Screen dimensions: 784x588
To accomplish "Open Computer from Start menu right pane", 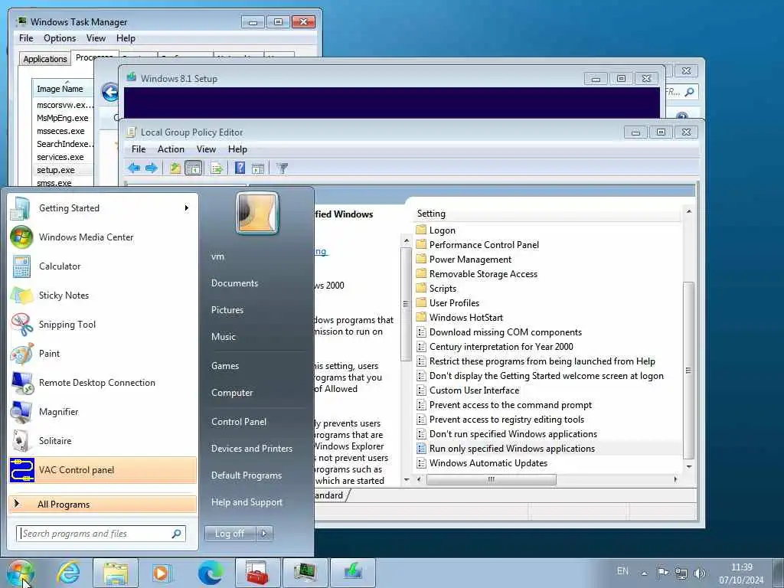I will (232, 393).
